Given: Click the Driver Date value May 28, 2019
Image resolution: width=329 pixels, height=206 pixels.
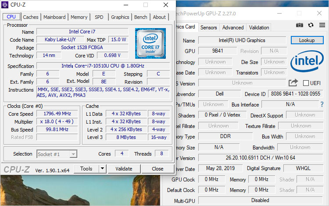Looking at the screenshot, I should [220, 168].
